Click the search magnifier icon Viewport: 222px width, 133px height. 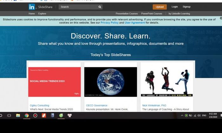(x=100, y=7)
